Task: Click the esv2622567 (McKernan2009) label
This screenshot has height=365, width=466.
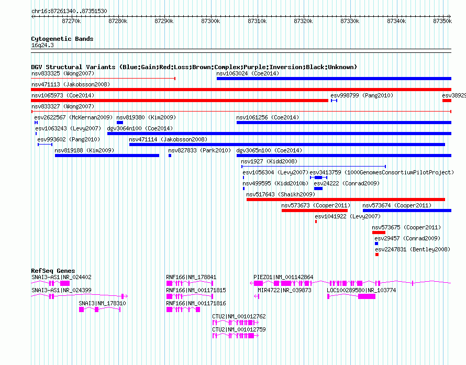Action: (73, 117)
